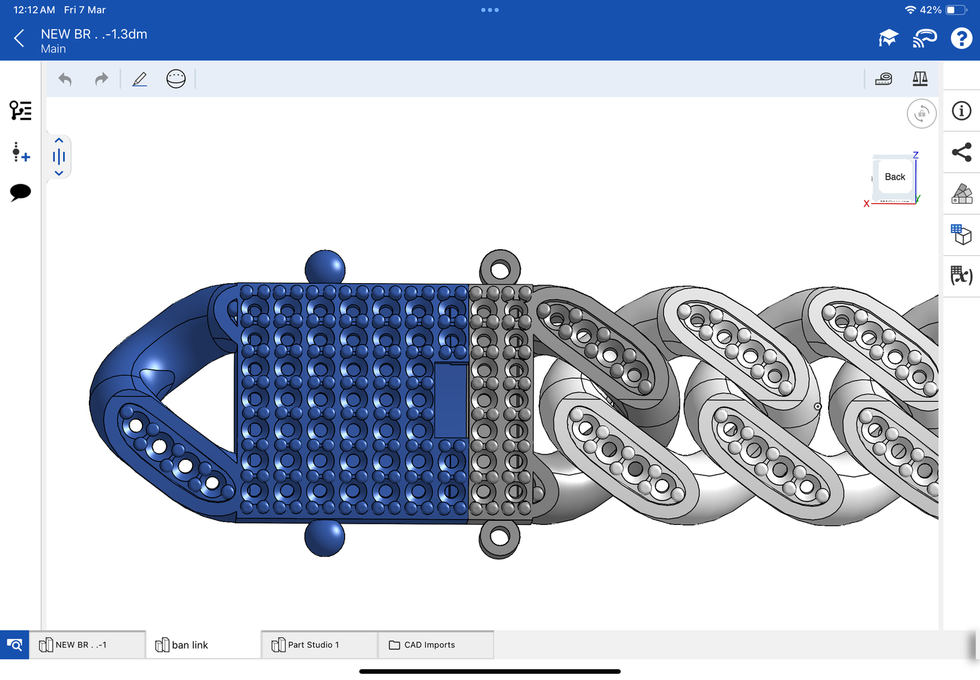
Task: Open the feature list panel
Action: point(20,110)
